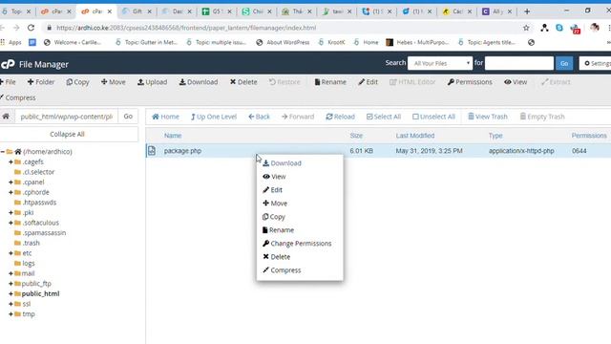The width and height of the screenshot is (611, 344).
Task: Click the Back navigation button
Action: (x=259, y=117)
